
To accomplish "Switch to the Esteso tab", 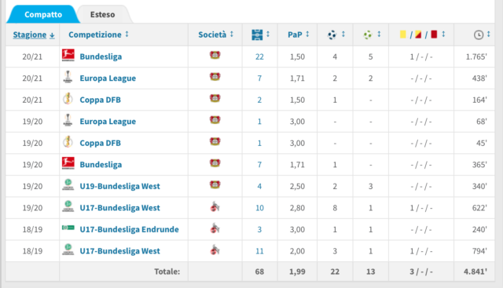I will (102, 14).
